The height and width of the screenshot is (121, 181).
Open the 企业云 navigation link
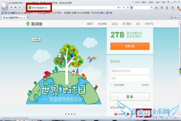click(x=115, y=24)
